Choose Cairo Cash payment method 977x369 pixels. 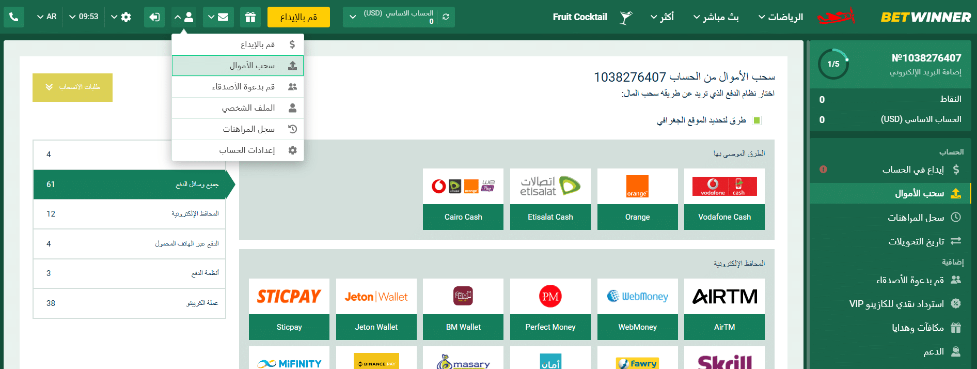click(463, 199)
